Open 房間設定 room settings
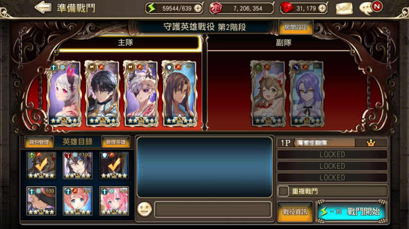Viewport: 409px width, 229px height. (x=296, y=28)
